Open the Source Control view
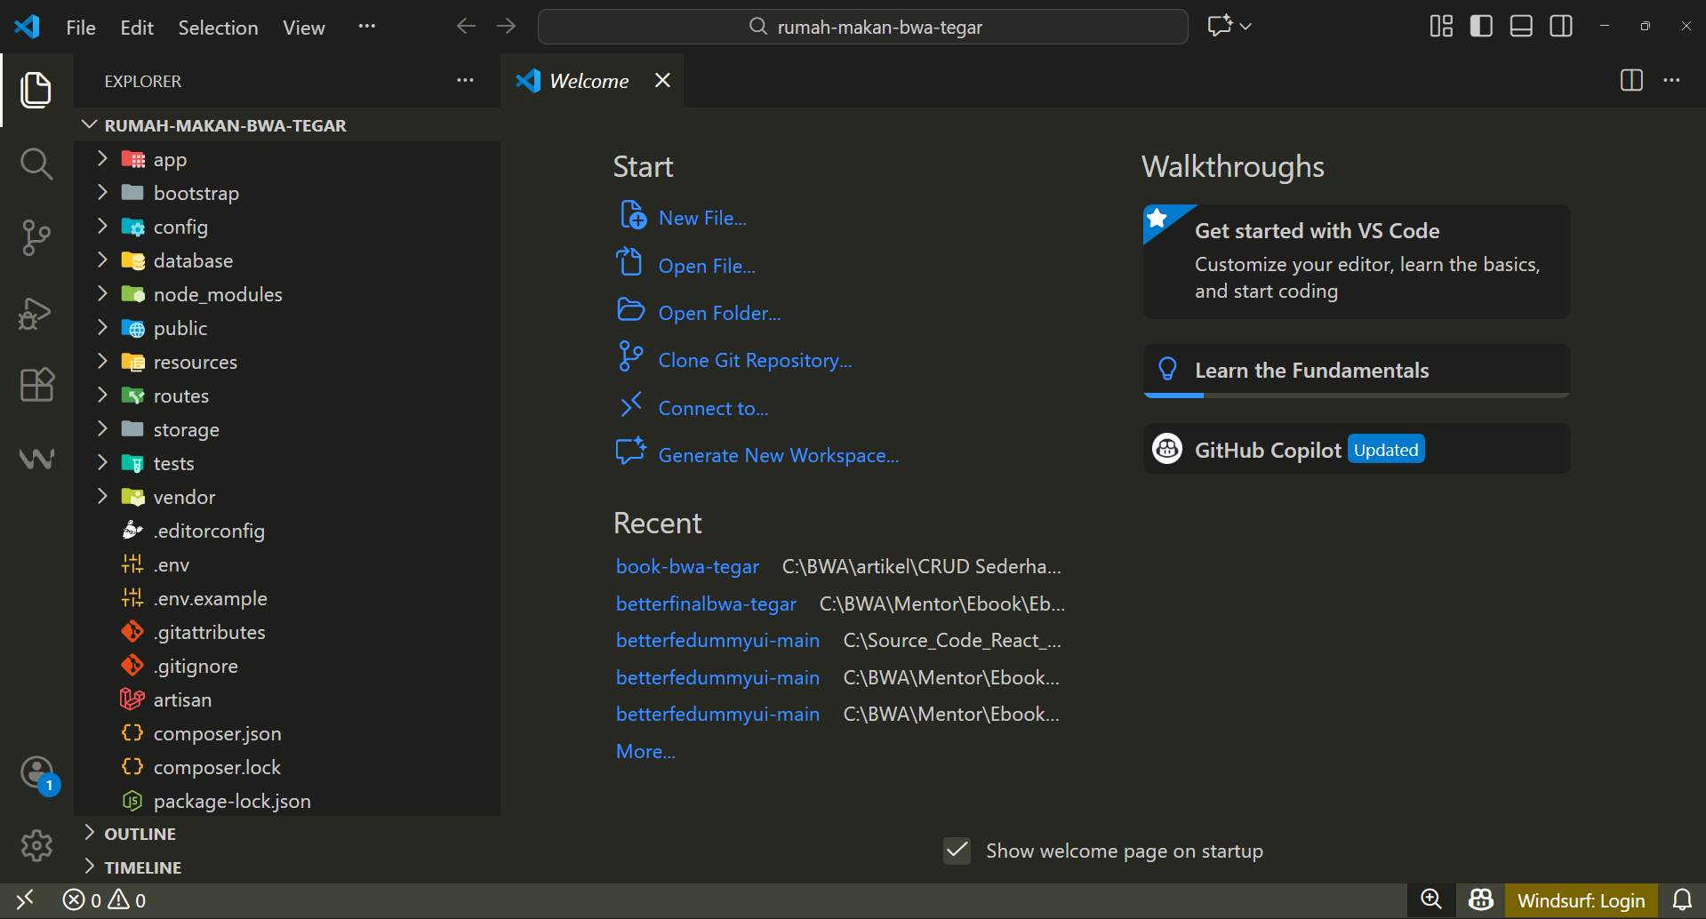The height and width of the screenshot is (919, 1706). point(36,237)
